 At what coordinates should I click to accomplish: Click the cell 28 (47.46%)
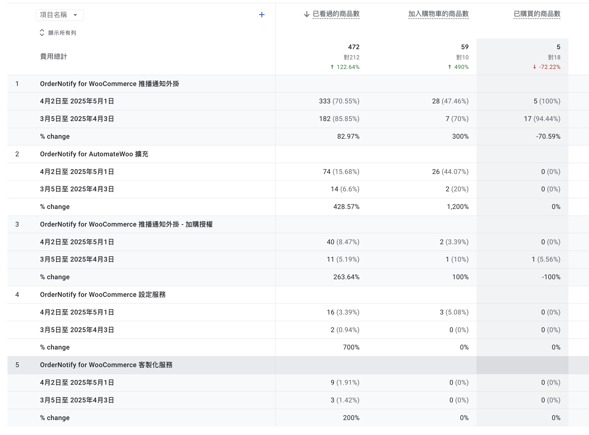[x=450, y=101]
